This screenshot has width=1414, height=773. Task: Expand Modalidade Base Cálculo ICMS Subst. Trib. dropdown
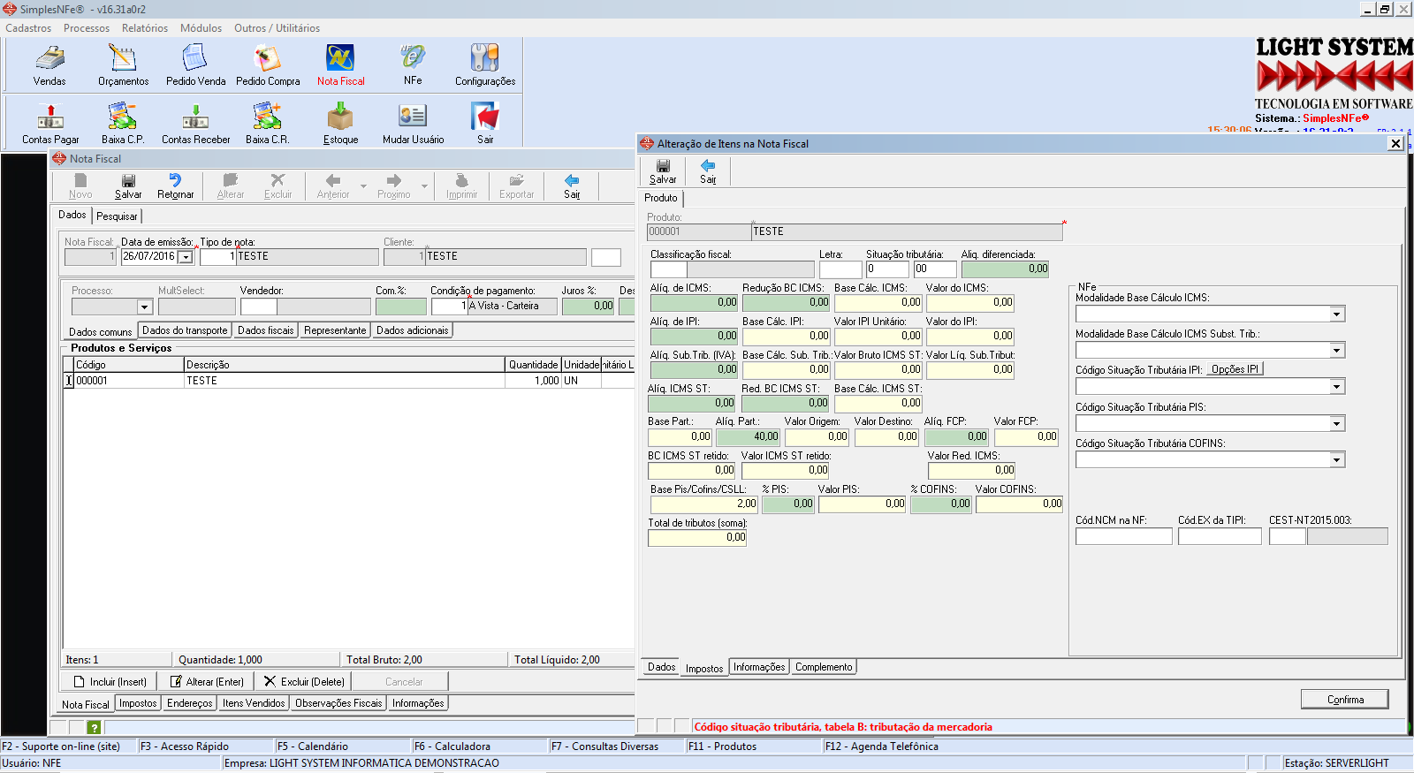(x=1337, y=351)
